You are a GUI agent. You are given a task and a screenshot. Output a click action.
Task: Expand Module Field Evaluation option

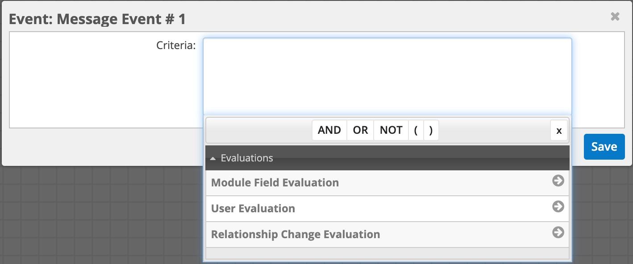(275, 183)
